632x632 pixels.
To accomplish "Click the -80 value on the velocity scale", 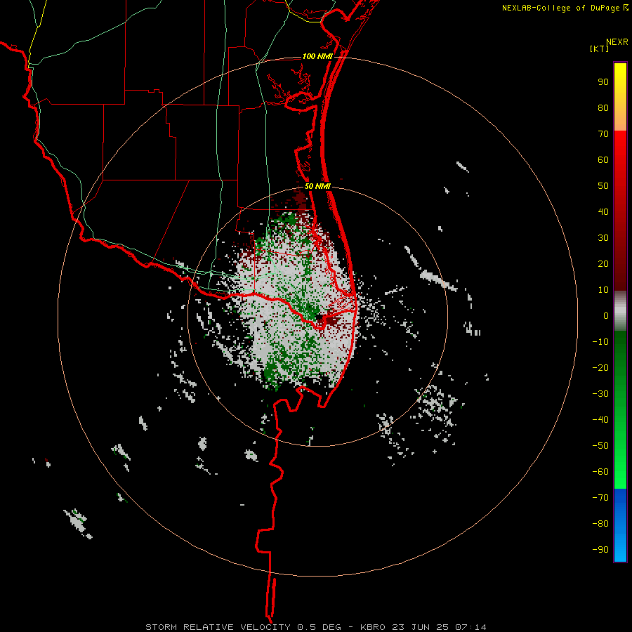I will [600, 524].
